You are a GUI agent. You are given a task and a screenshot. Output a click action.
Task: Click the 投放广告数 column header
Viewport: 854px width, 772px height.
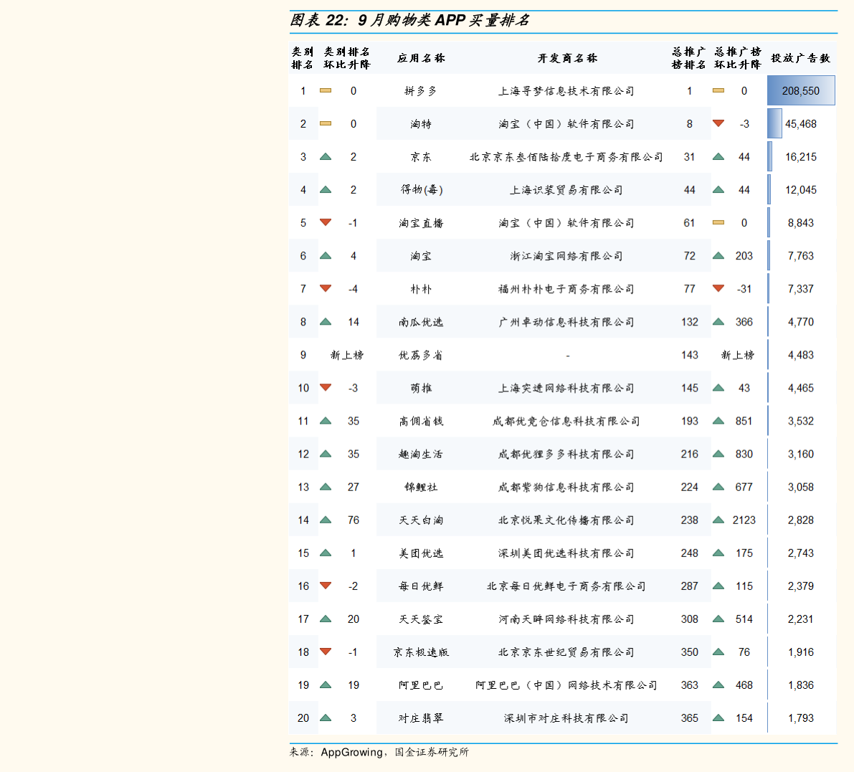click(801, 58)
